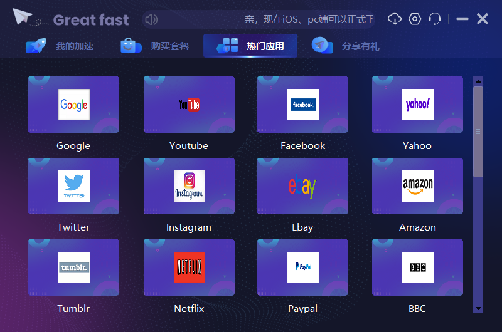Click the Youtube label text
The height and width of the screenshot is (332, 502).
click(x=189, y=146)
